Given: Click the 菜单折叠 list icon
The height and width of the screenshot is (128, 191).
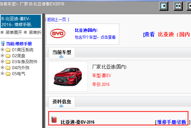Looking at the screenshot, I should coord(25,32).
